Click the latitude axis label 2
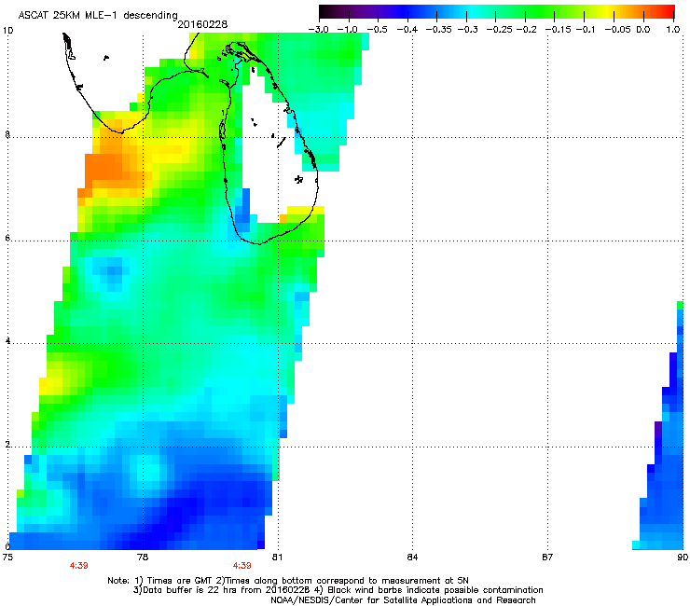 click(7, 445)
